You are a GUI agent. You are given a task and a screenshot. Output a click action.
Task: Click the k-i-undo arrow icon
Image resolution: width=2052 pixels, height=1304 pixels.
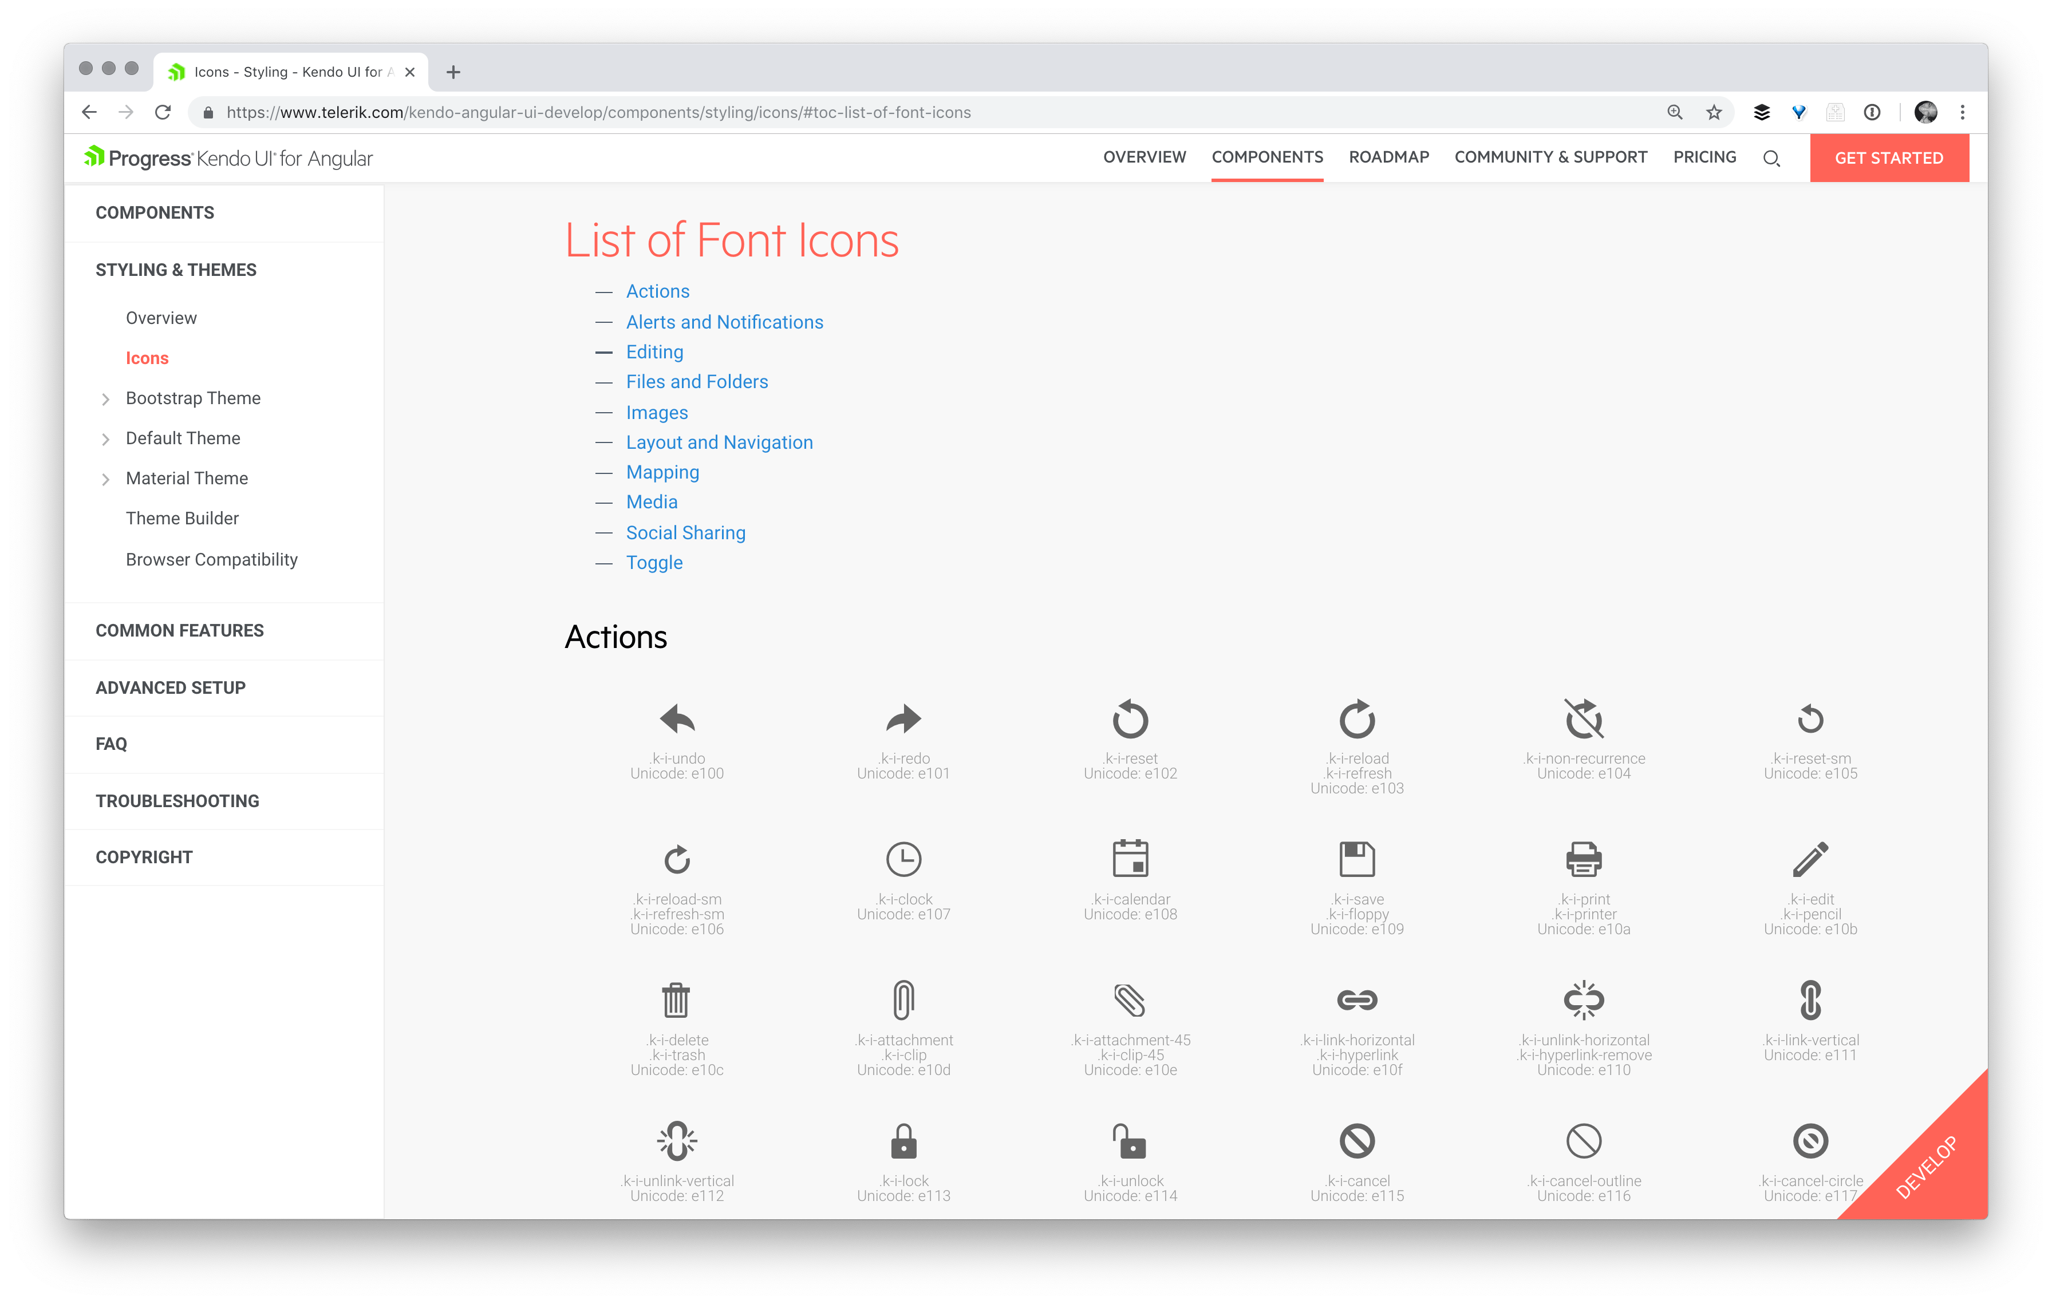[x=677, y=720]
